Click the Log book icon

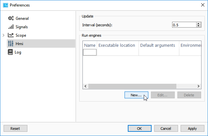click(x=10, y=52)
